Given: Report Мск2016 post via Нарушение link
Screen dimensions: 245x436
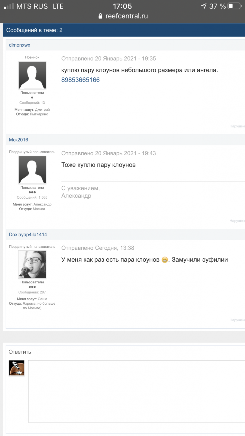Looking at the screenshot, I should (237, 221).
